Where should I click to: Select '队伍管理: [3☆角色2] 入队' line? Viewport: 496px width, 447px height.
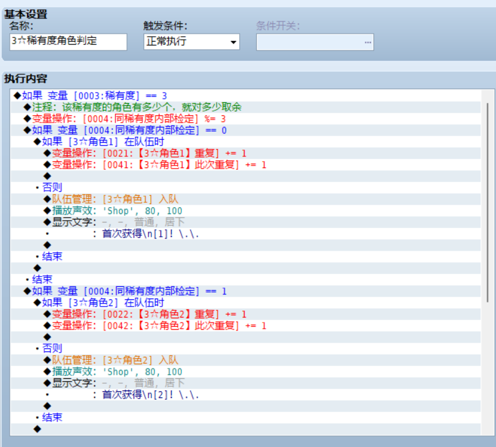(246, 360)
